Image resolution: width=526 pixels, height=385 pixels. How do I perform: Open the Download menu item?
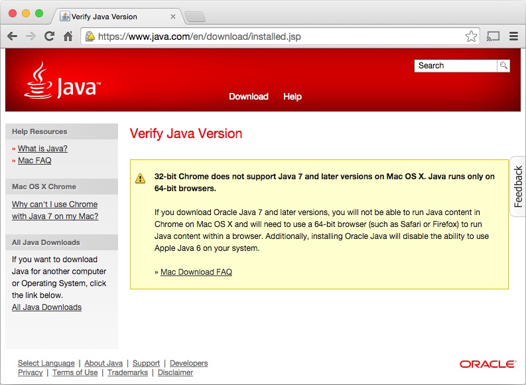pyautogui.click(x=249, y=97)
